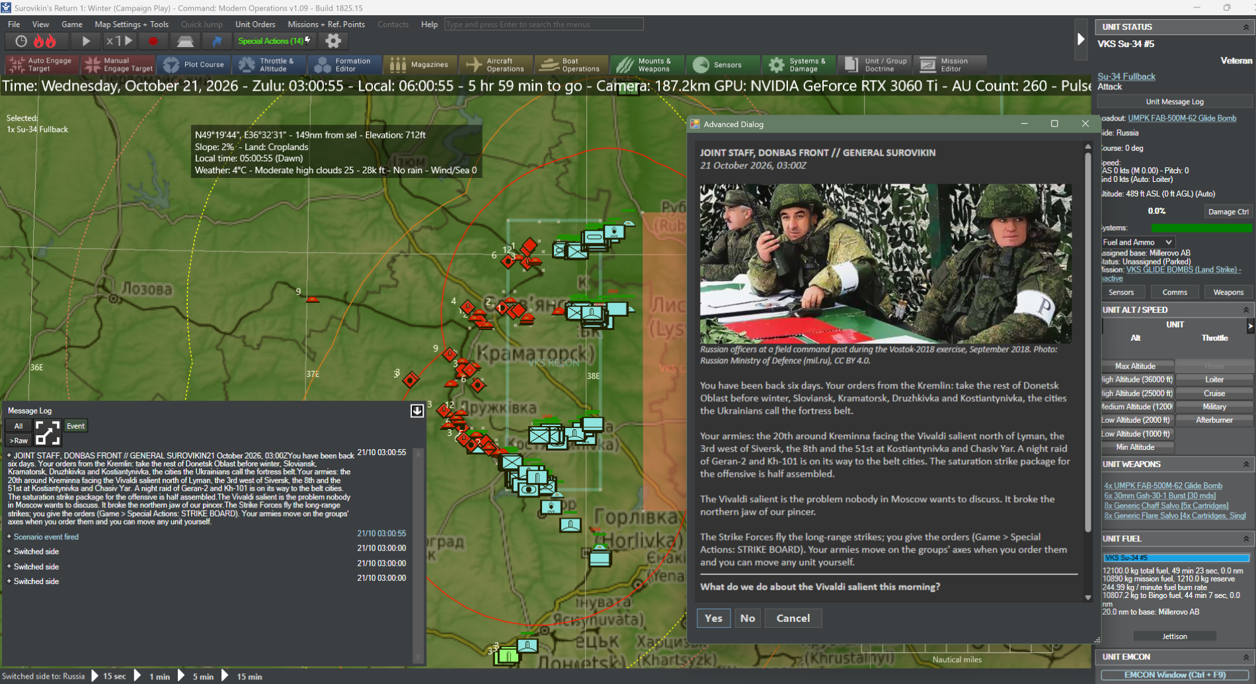
Task: Change time compression with the x1 button
Action: click(120, 41)
